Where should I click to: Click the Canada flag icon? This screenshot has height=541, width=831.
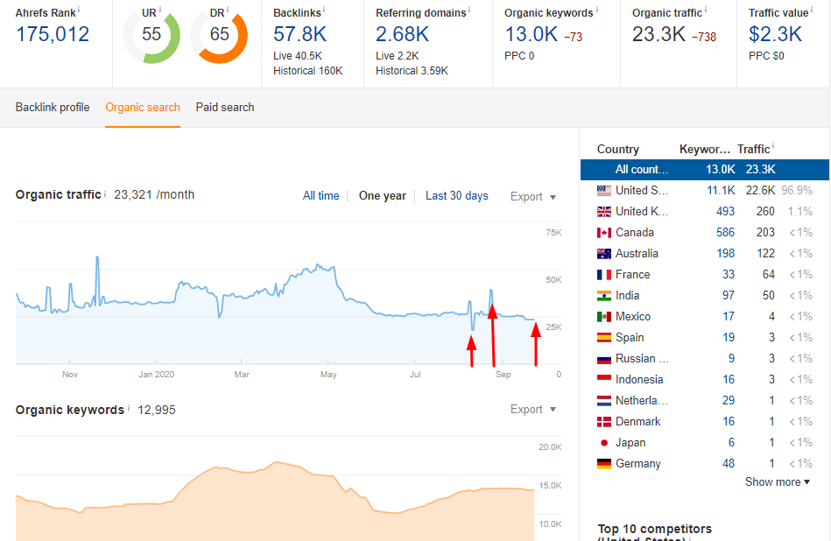604,233
